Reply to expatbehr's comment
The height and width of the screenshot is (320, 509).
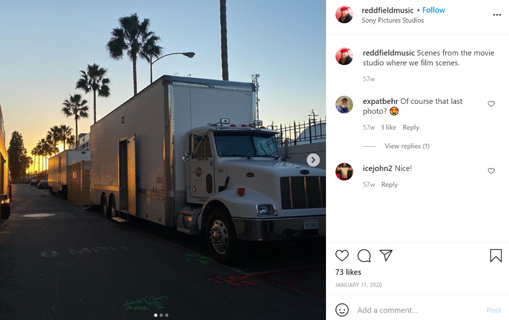tap(411, 127)
